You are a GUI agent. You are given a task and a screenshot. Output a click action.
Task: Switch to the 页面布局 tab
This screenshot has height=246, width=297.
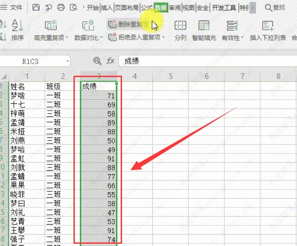click(127, 8)
